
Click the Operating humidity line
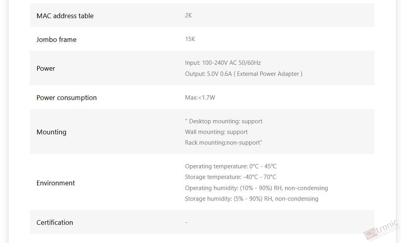click(256, 188)
